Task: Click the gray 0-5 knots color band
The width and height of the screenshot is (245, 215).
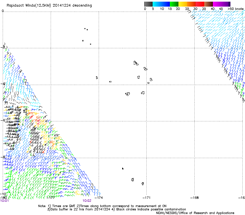Action: (x=148, y=4)
